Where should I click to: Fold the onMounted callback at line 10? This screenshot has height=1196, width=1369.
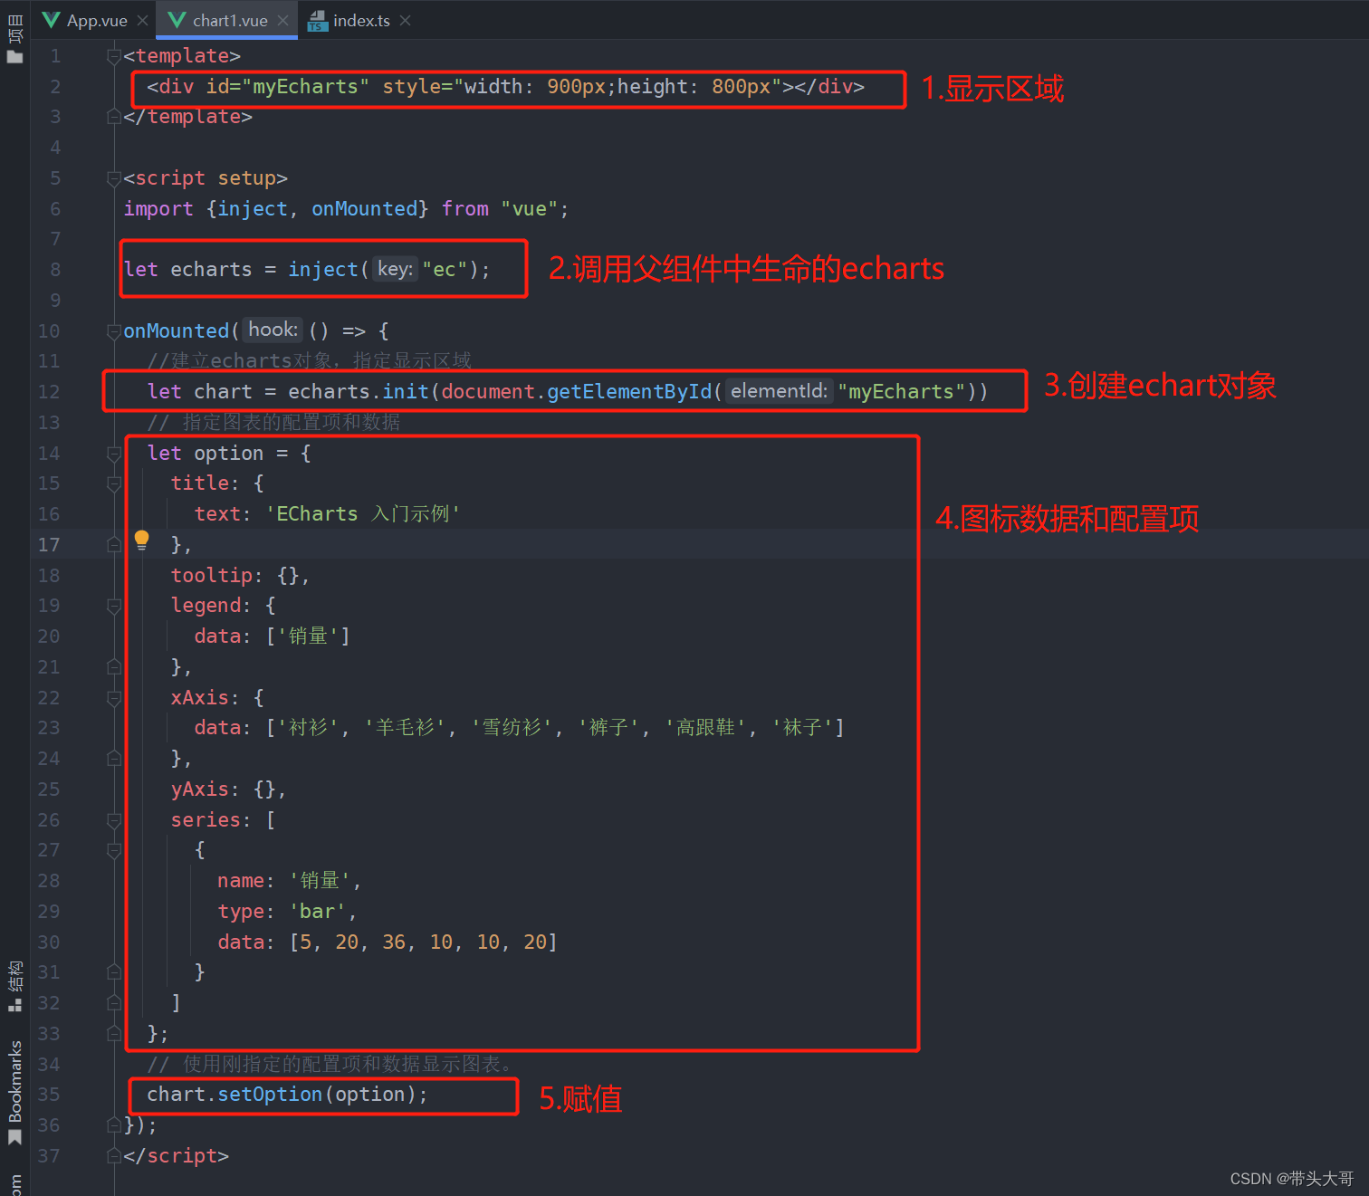[x=114, y=331]
